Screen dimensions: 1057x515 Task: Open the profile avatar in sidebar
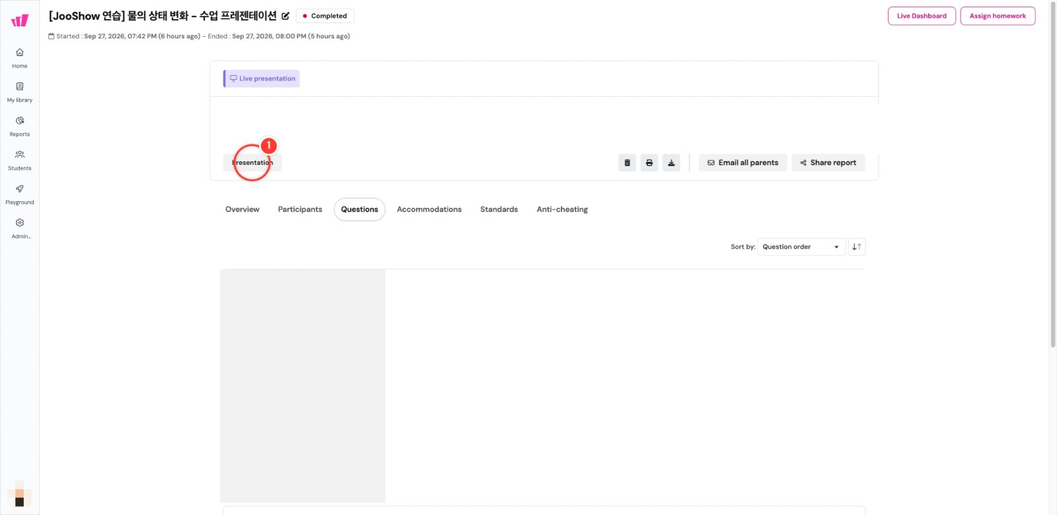tap(20, 493)
